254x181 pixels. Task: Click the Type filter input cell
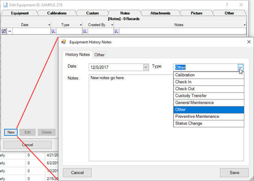tap(69, 31)
